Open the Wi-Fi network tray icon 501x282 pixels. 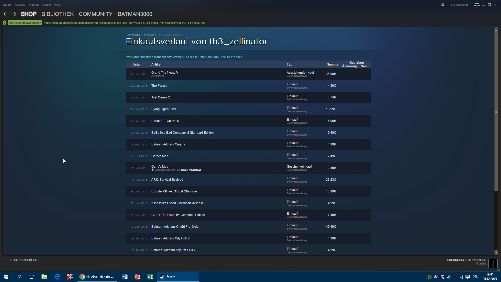462,277
